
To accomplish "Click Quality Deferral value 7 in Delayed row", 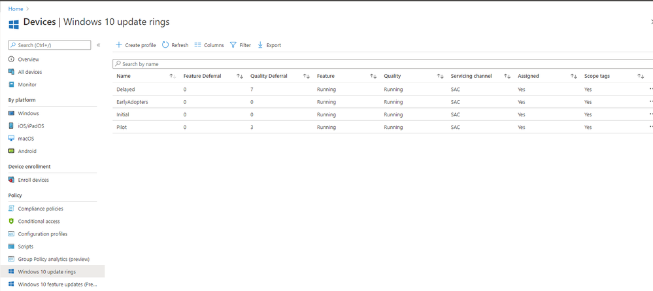I will (x=252, y=89).
